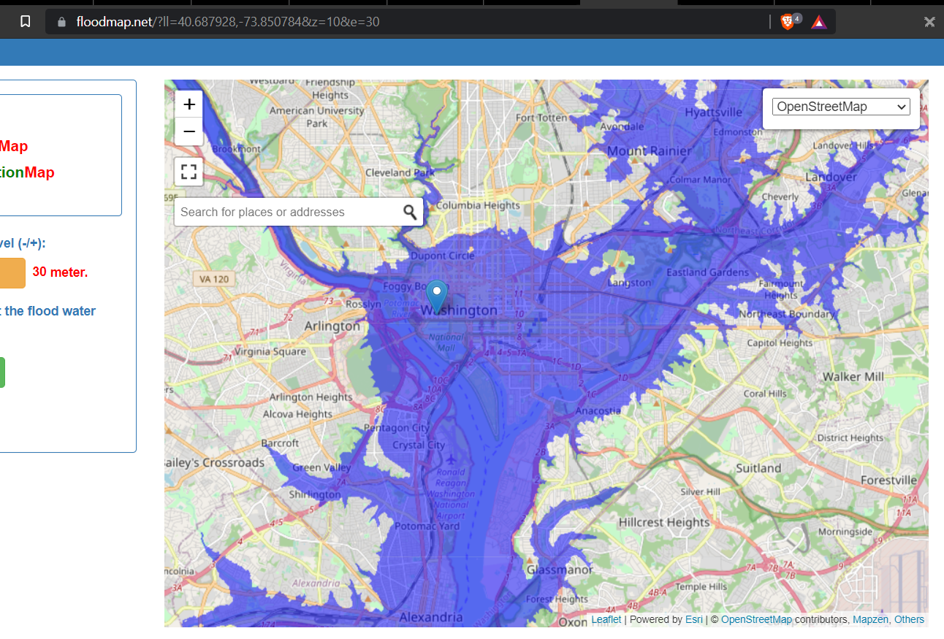Click the 'Washington' map label
944x639 pixels.
[459, 310]
